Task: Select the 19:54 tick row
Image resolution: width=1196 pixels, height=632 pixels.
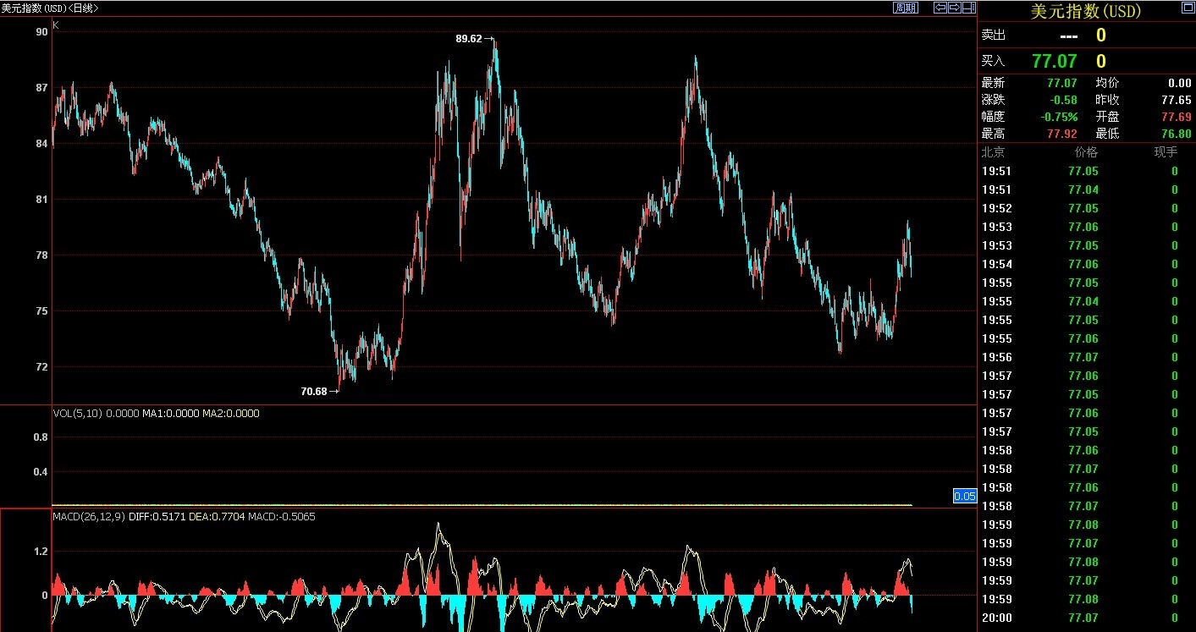Action: [1087, 264]
